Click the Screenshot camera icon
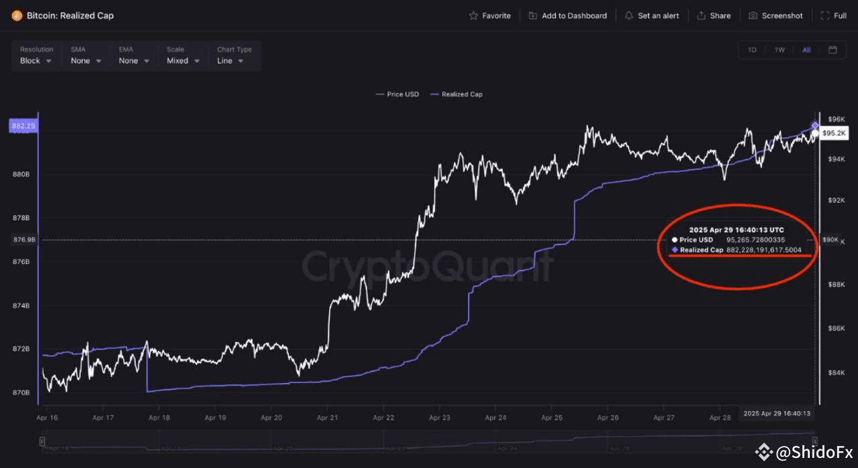Viewport: 858px width, 468px height. [x=753, y=15]
